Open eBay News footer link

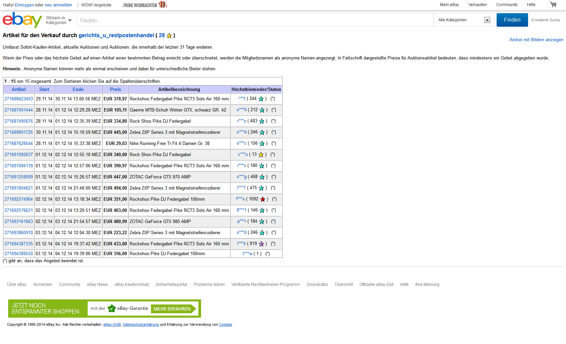click(x=97, y=285)
